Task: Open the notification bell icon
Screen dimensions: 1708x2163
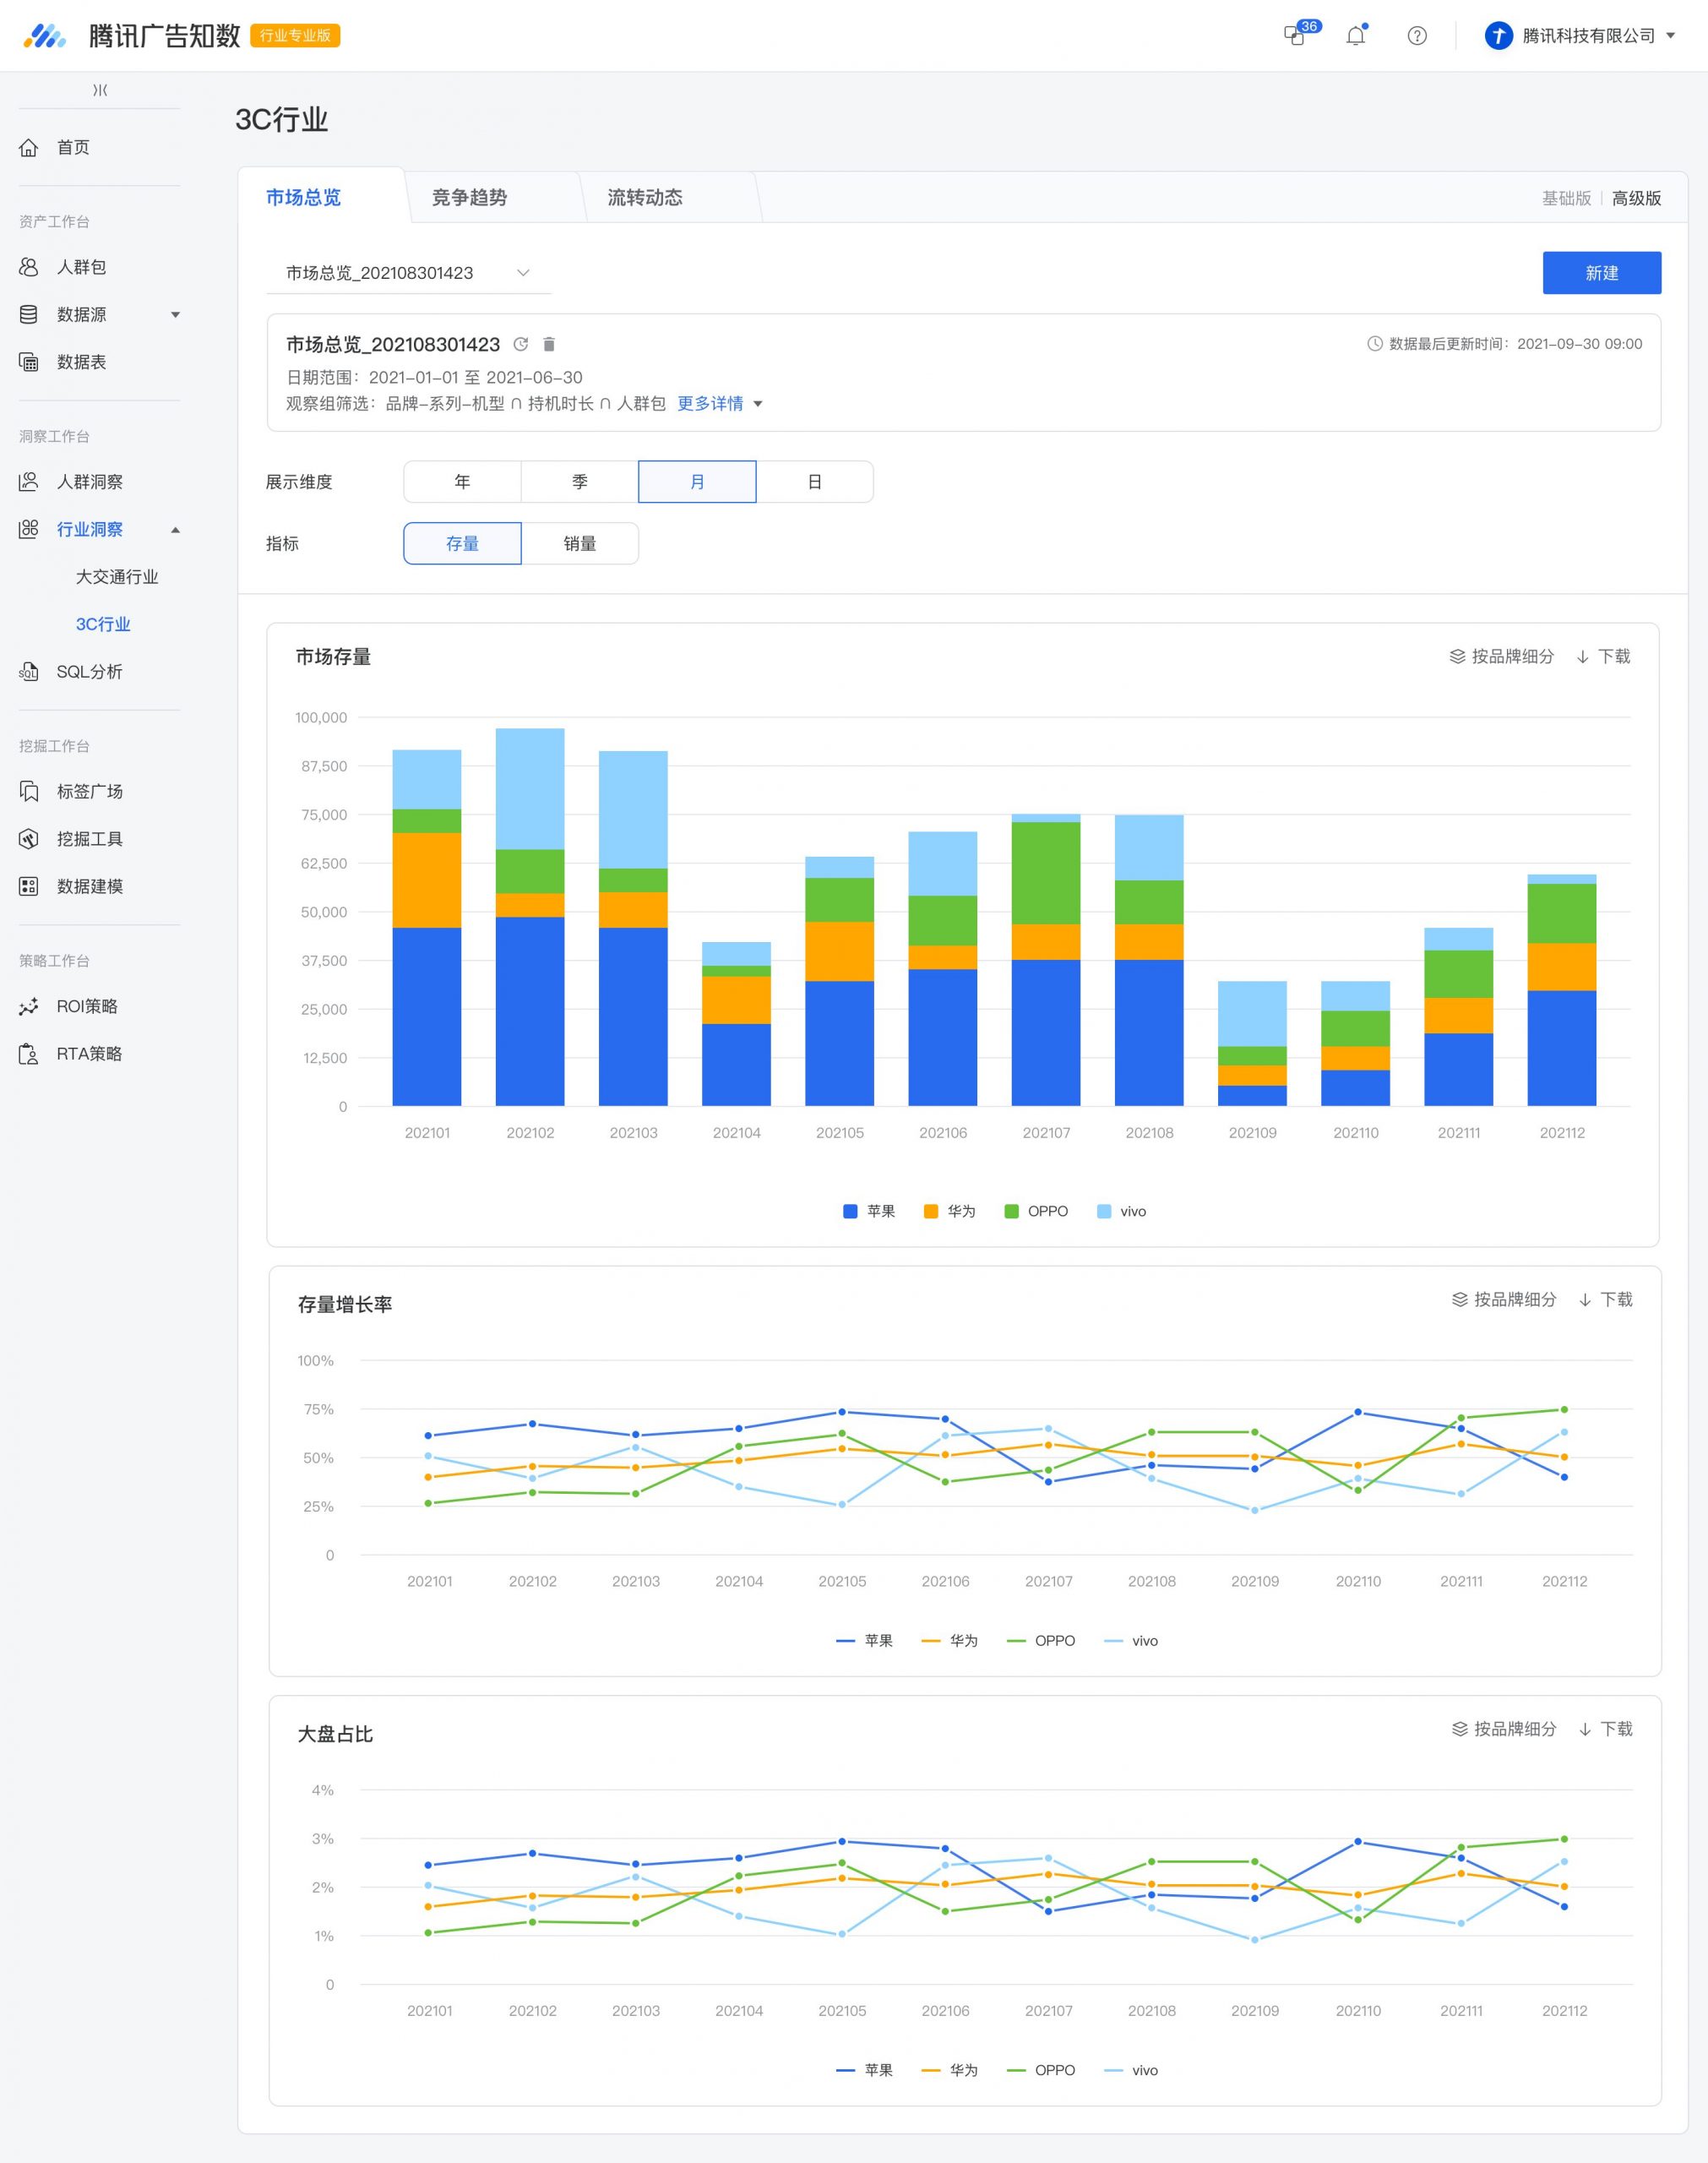Action: click(x=1356, y=36)
